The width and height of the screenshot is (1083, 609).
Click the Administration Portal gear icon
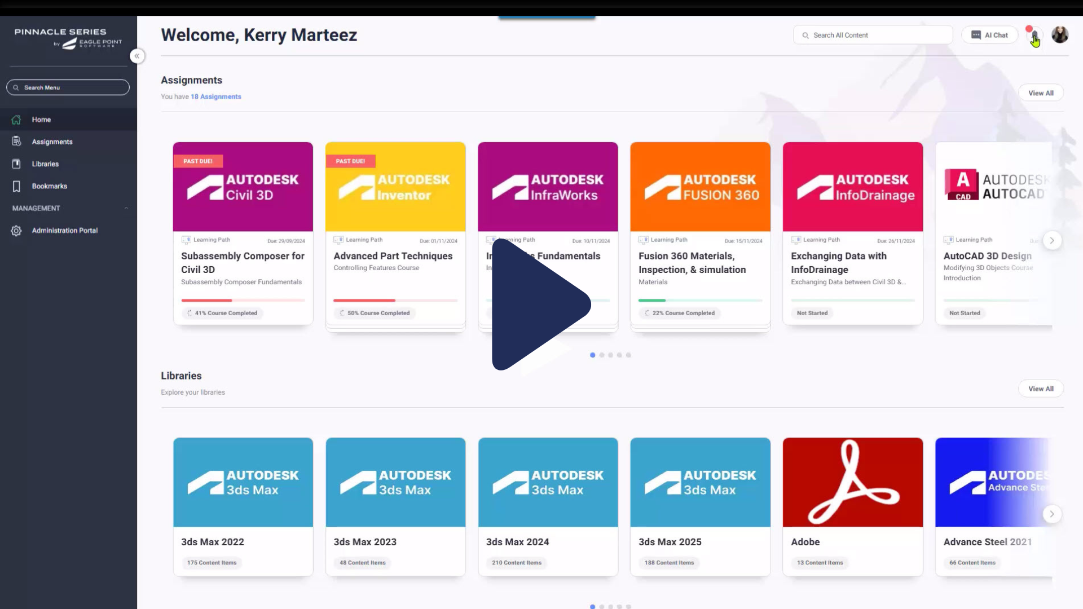pyautogui.click(x=16, y=231)
